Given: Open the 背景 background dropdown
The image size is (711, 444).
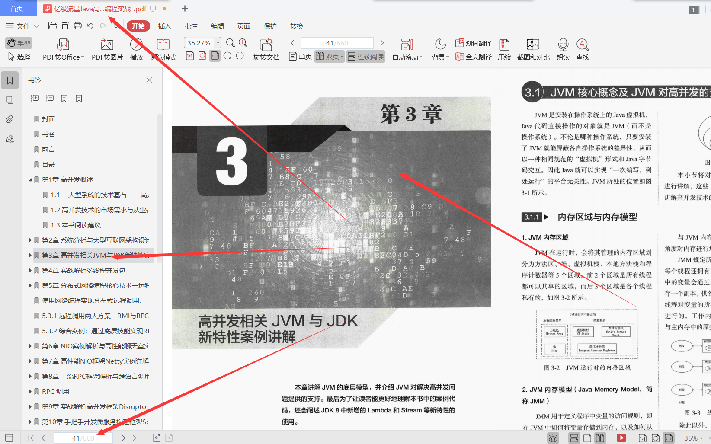Looking at the screenshot, I should [439, 49].
